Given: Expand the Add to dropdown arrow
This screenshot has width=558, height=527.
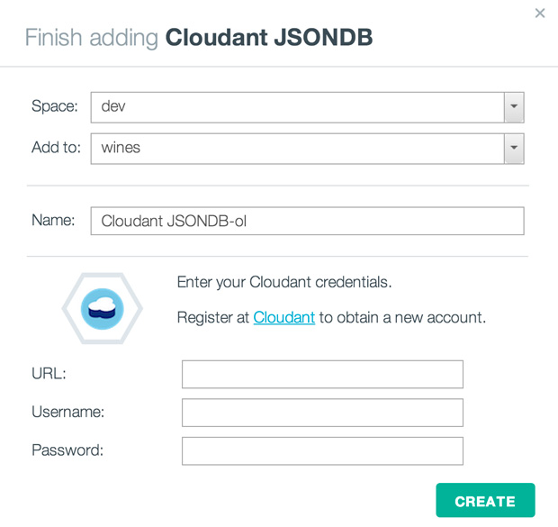Looking at the screenshot, I should (x=514, y=149).
